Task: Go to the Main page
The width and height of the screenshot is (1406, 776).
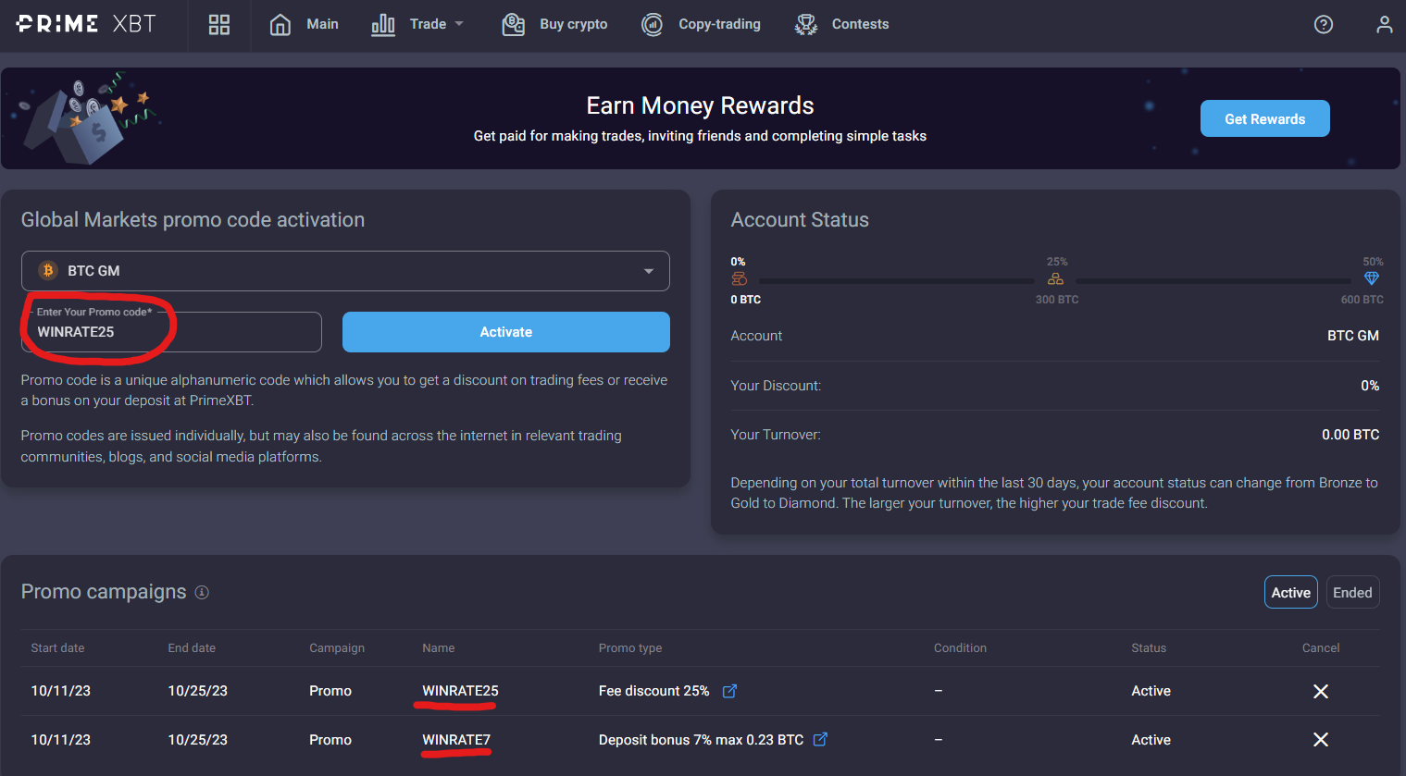Action: [x=322, y=24]
